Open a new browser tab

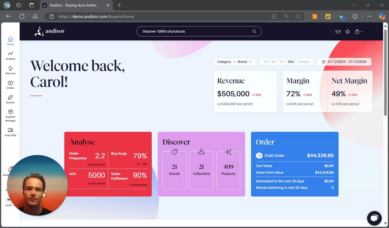click(119, 5)
